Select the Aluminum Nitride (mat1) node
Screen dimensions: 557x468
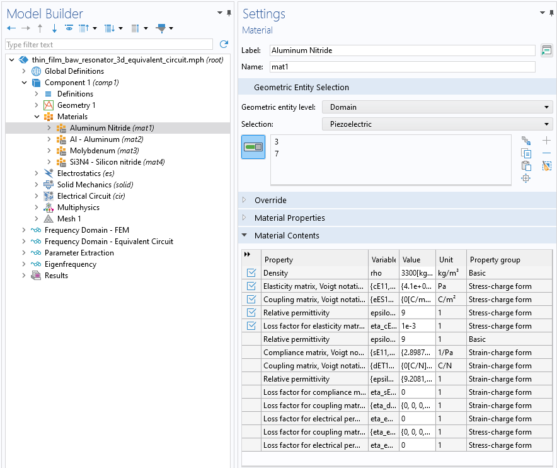point(112,128)
